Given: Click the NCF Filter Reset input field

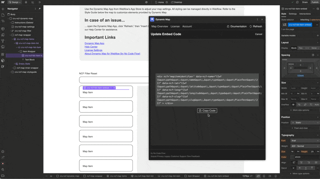Looking at the screenshot, I should (x=114, y=80).
